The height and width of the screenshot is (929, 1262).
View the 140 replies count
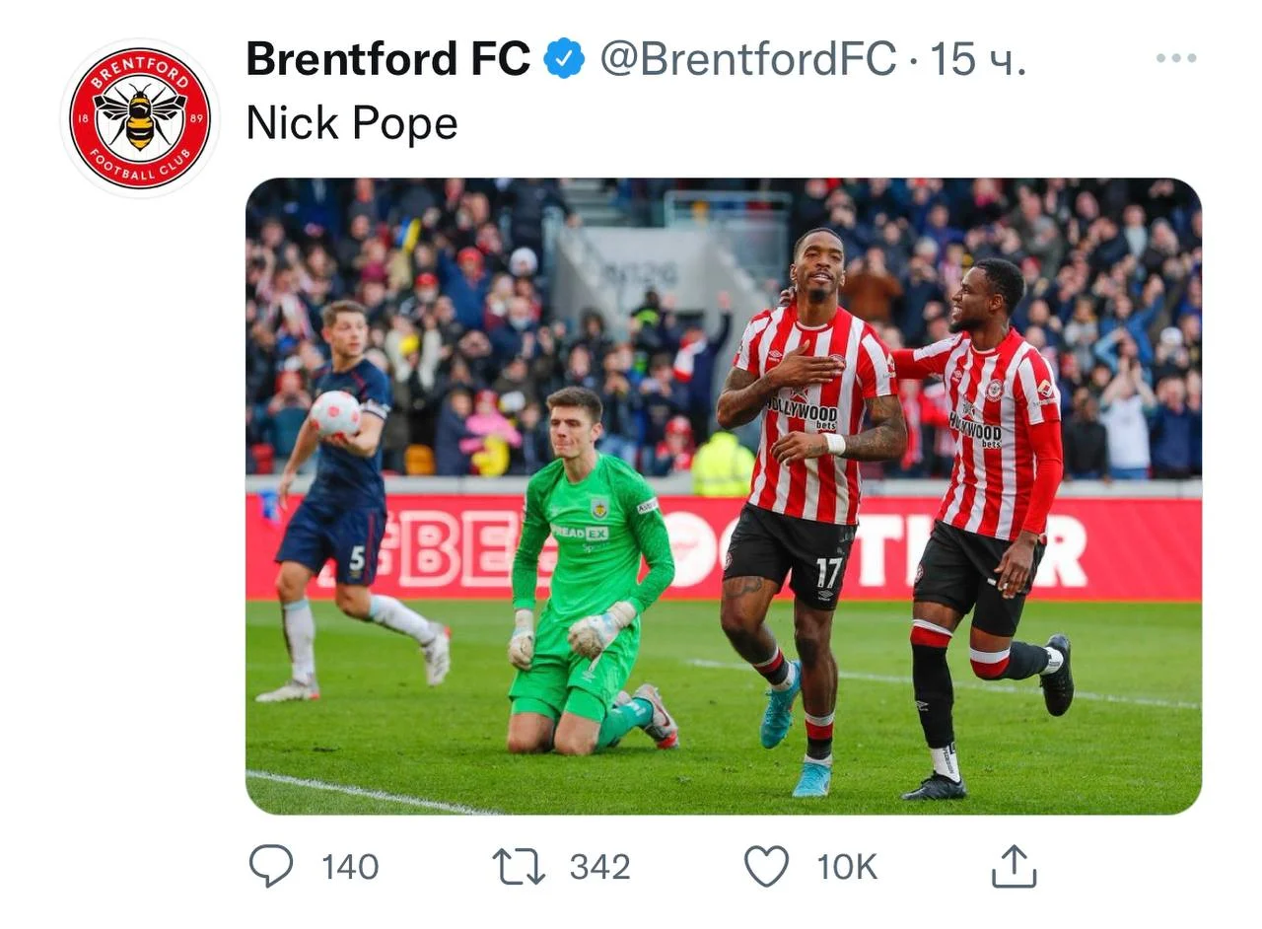tap(350, 867)
